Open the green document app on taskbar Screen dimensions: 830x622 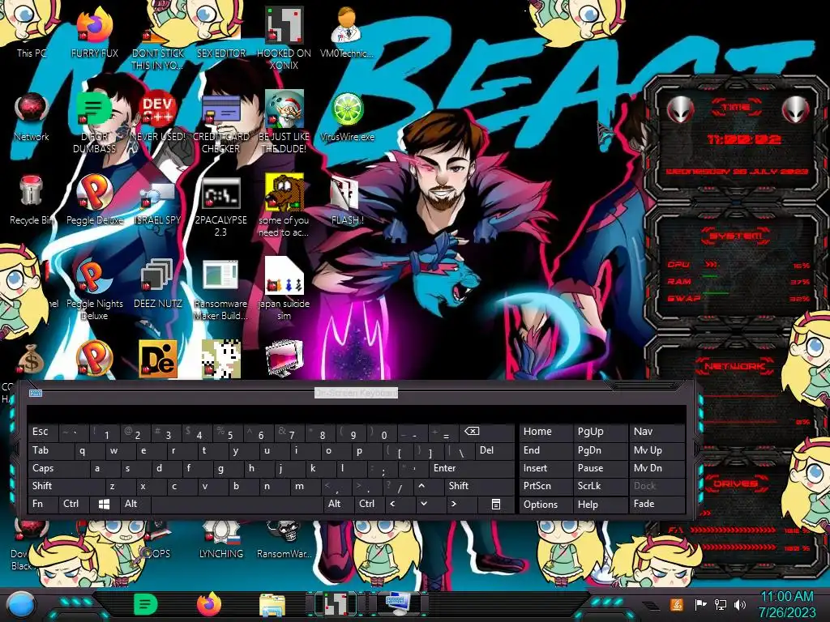[146, 604]
